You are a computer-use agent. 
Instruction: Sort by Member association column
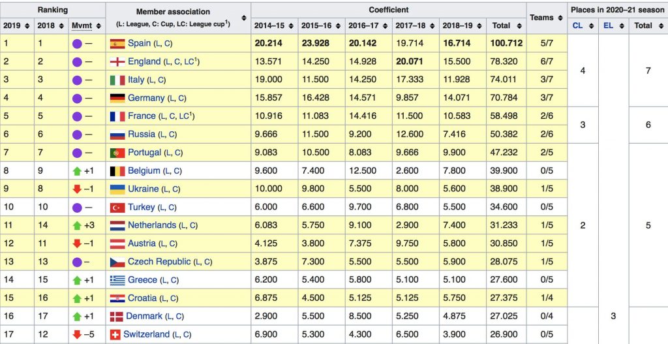coord(244,18)
